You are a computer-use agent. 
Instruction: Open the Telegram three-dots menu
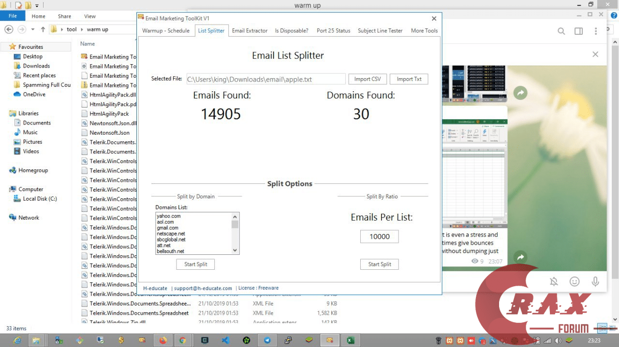click(596, 31)
